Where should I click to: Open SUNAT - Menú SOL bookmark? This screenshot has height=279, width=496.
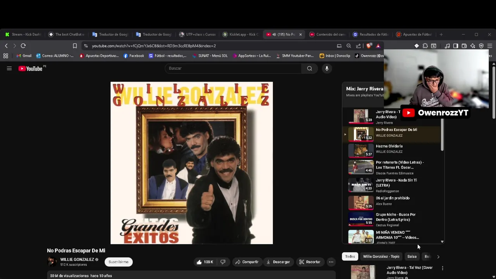click(x=210, y=56)
